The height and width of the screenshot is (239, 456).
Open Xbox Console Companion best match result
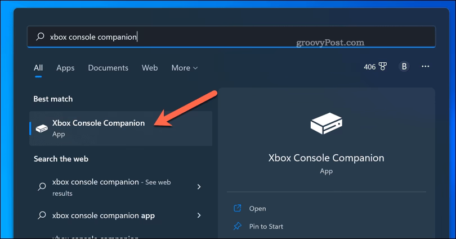(121, 128)
